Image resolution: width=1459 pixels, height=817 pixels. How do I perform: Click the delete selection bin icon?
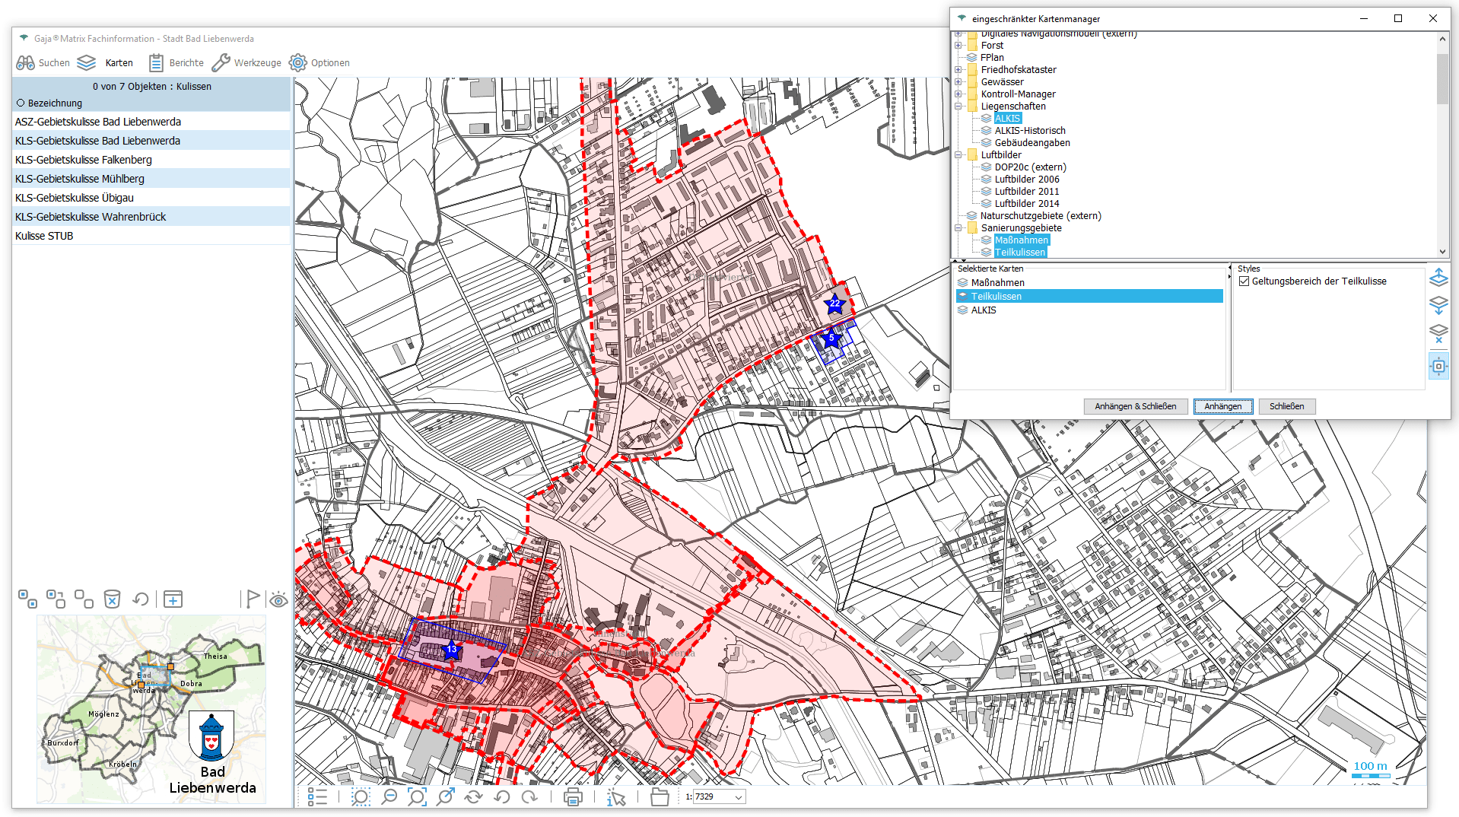coord(112,599)
